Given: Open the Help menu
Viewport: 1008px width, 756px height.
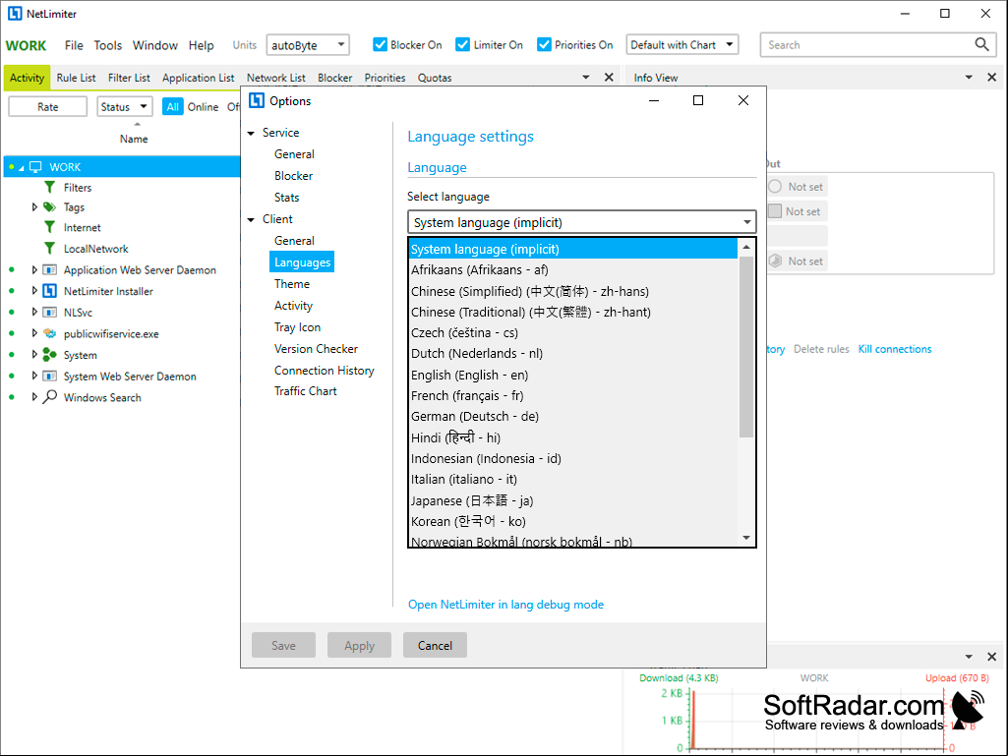Looking at the screenshot, I should (202, 45).
